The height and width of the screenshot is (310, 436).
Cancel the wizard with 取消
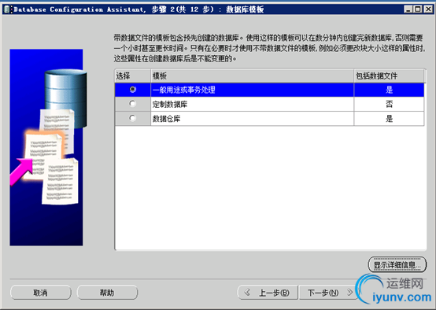point(41,293)
